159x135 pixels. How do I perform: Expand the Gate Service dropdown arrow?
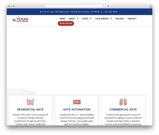pyautogui.click(x=111, y=19)
